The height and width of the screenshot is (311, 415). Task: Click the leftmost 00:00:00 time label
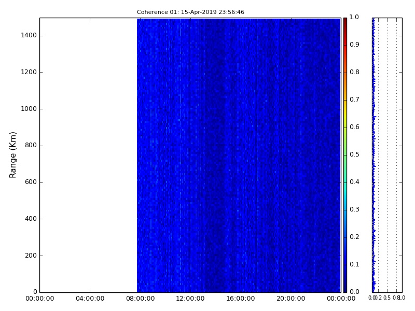40,299
